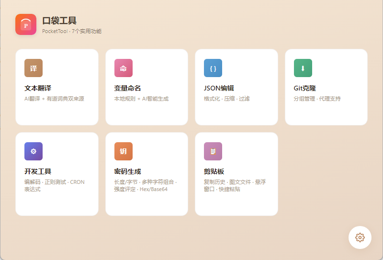Open the 密码生成 card title

(x=127, y=171)
